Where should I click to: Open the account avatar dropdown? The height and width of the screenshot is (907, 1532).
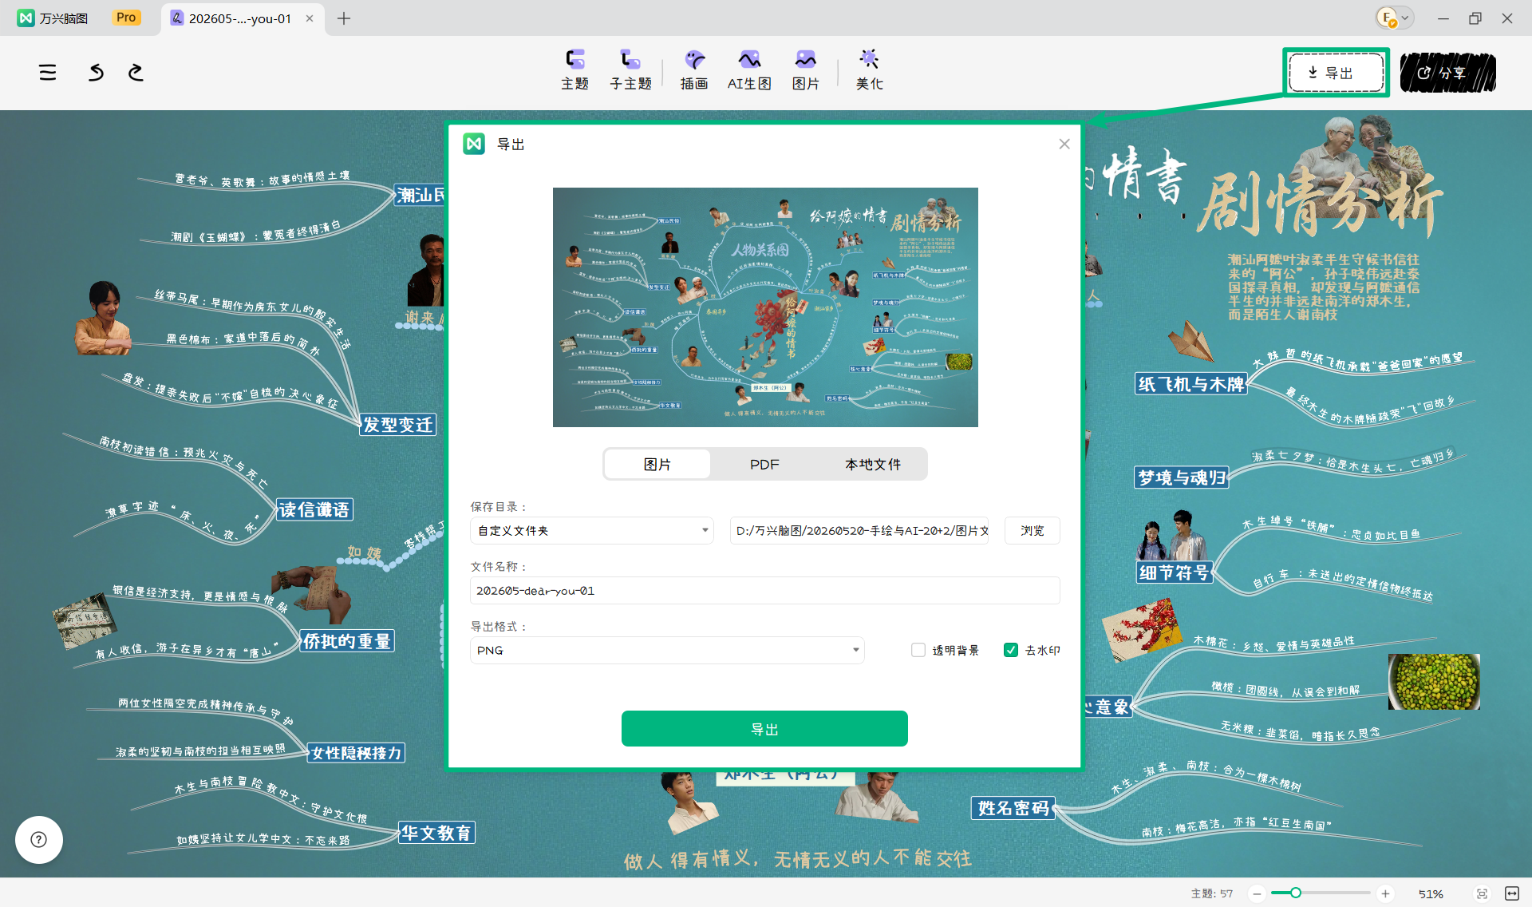[1395, 18]
